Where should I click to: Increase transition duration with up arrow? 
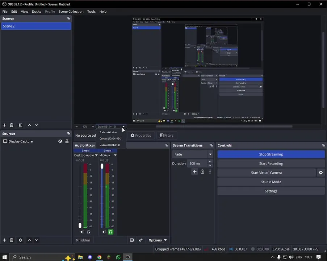coord(210,162)
